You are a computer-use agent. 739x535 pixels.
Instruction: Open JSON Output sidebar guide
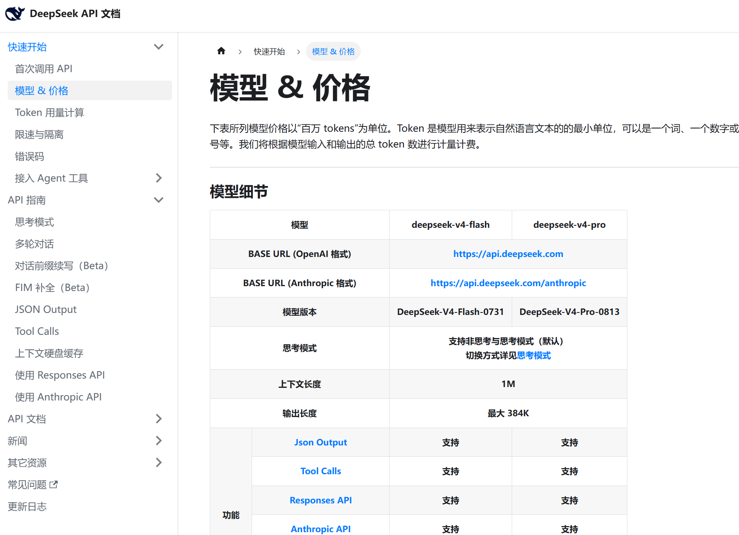click(45, 309)
